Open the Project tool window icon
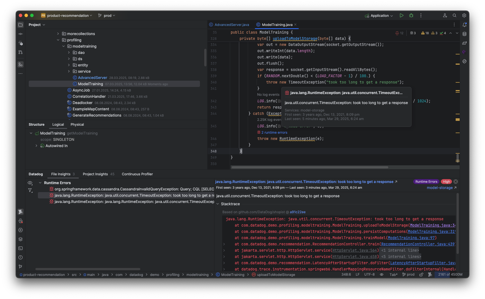The height and width of the screenshot is (299, 485). click(x=21, y=25)
